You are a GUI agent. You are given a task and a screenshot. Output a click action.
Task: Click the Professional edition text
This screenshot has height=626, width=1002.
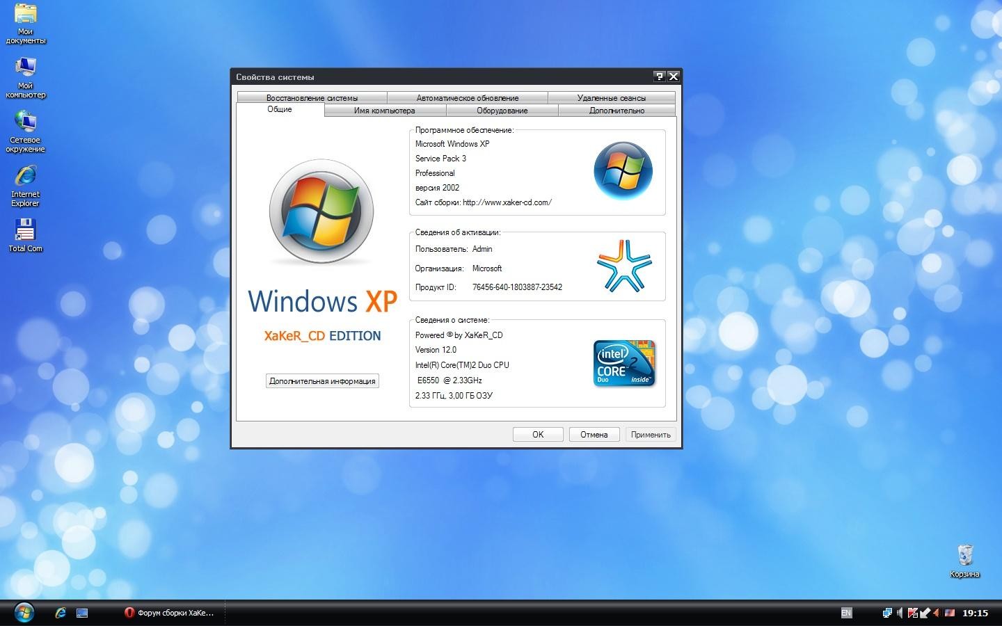coord(435,173)
